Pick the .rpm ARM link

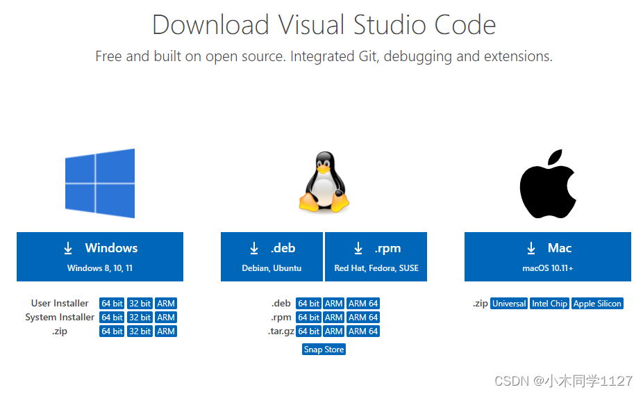click(x=334, y=318)
